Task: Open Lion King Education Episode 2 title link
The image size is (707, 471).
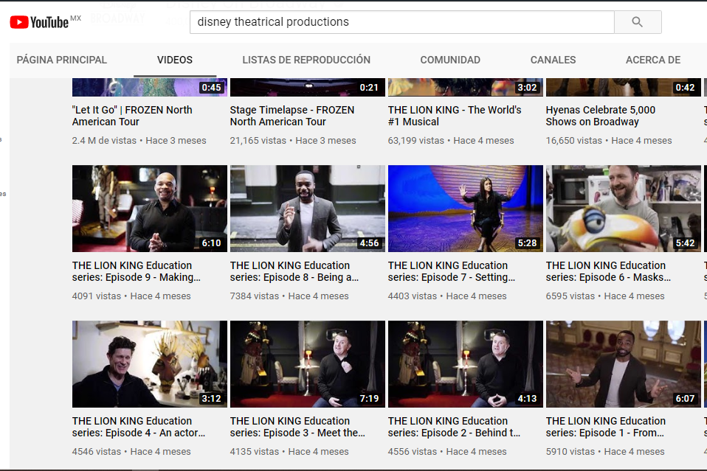Action: (454, 427)
